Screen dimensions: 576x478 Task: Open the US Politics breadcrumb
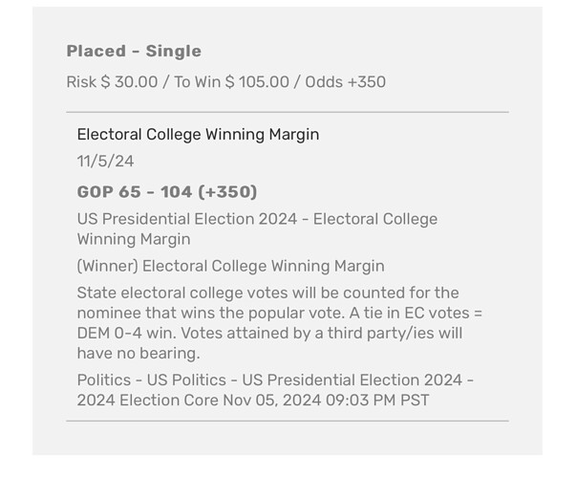tap(198, 380)
